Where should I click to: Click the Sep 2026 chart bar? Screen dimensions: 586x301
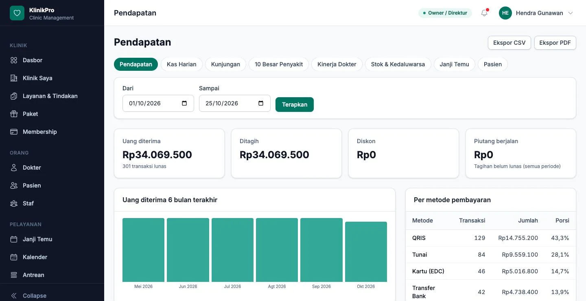click(321, 250)
